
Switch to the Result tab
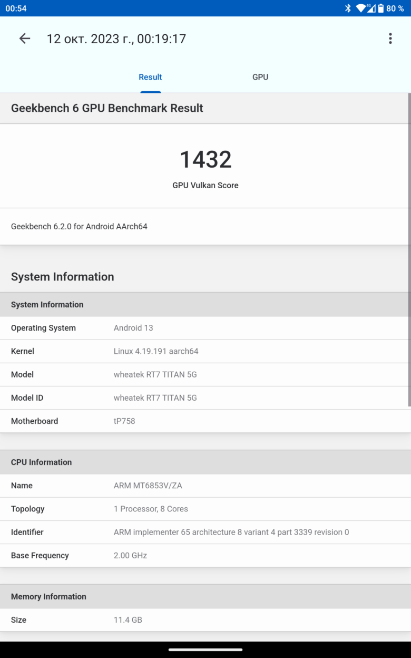click(150, 77)
